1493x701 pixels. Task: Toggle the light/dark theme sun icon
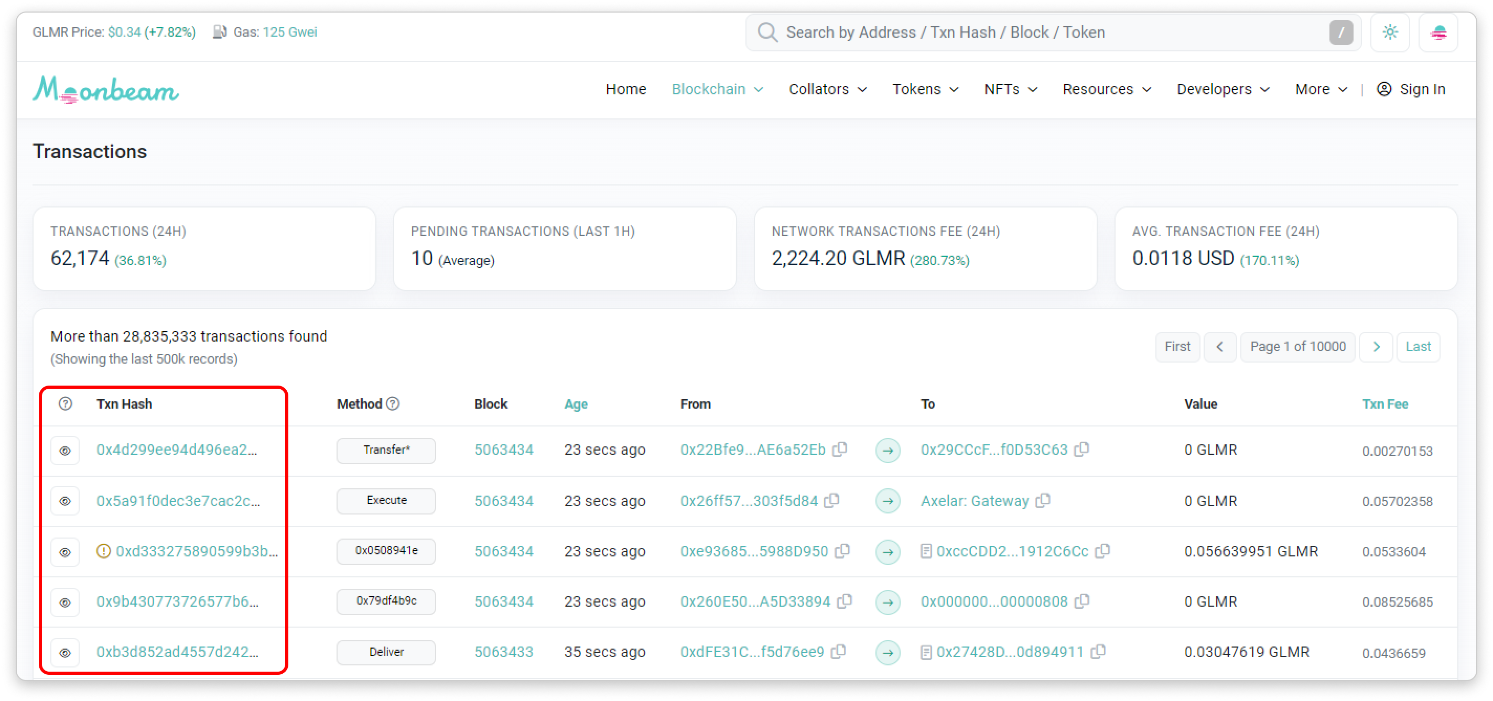click(1389, 32)
